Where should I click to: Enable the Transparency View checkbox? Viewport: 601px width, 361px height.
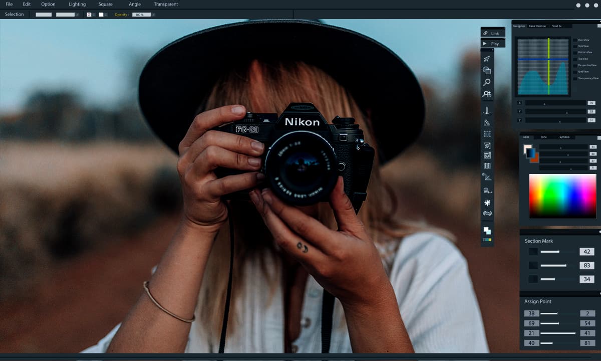tap(575, 78)
